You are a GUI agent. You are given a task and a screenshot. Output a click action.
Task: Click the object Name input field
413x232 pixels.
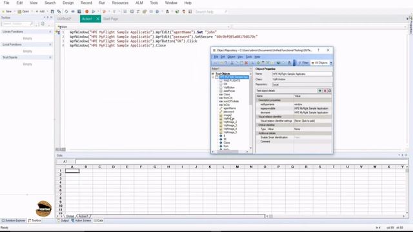pyautogui.click(x=302, y=74)
